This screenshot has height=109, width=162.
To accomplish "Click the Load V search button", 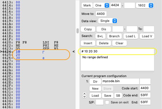I will [147, 36].
